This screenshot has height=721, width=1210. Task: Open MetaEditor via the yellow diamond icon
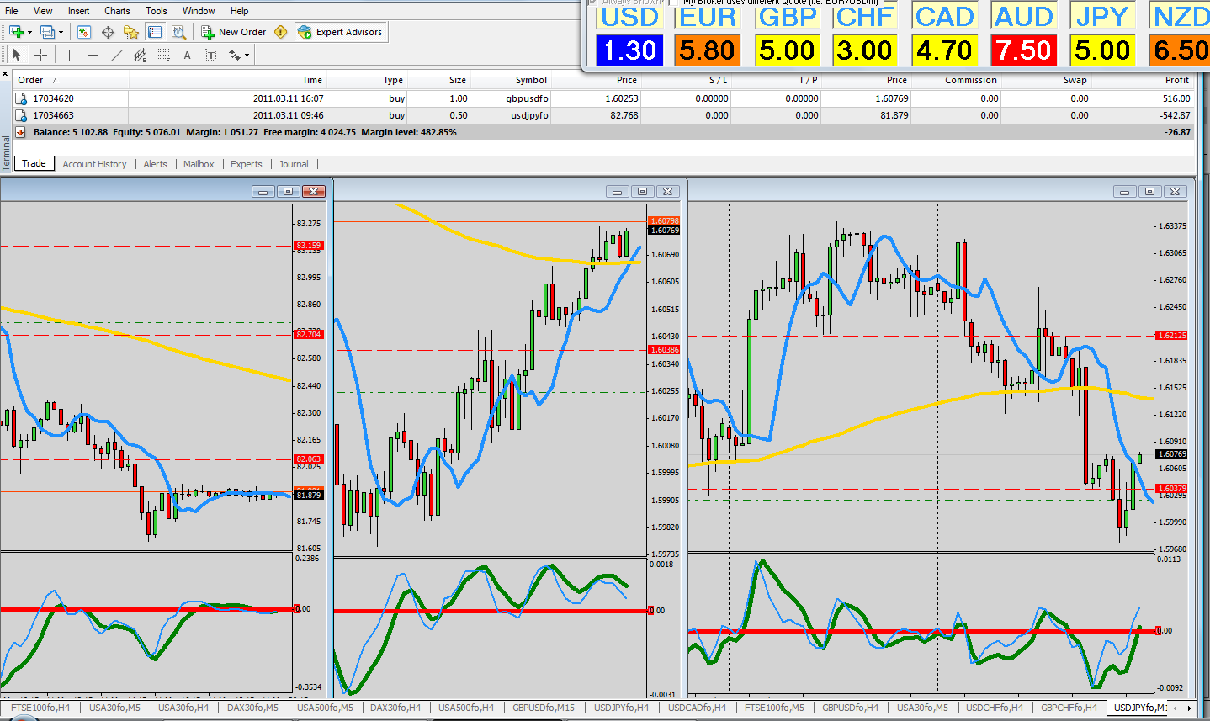[281, 32]
